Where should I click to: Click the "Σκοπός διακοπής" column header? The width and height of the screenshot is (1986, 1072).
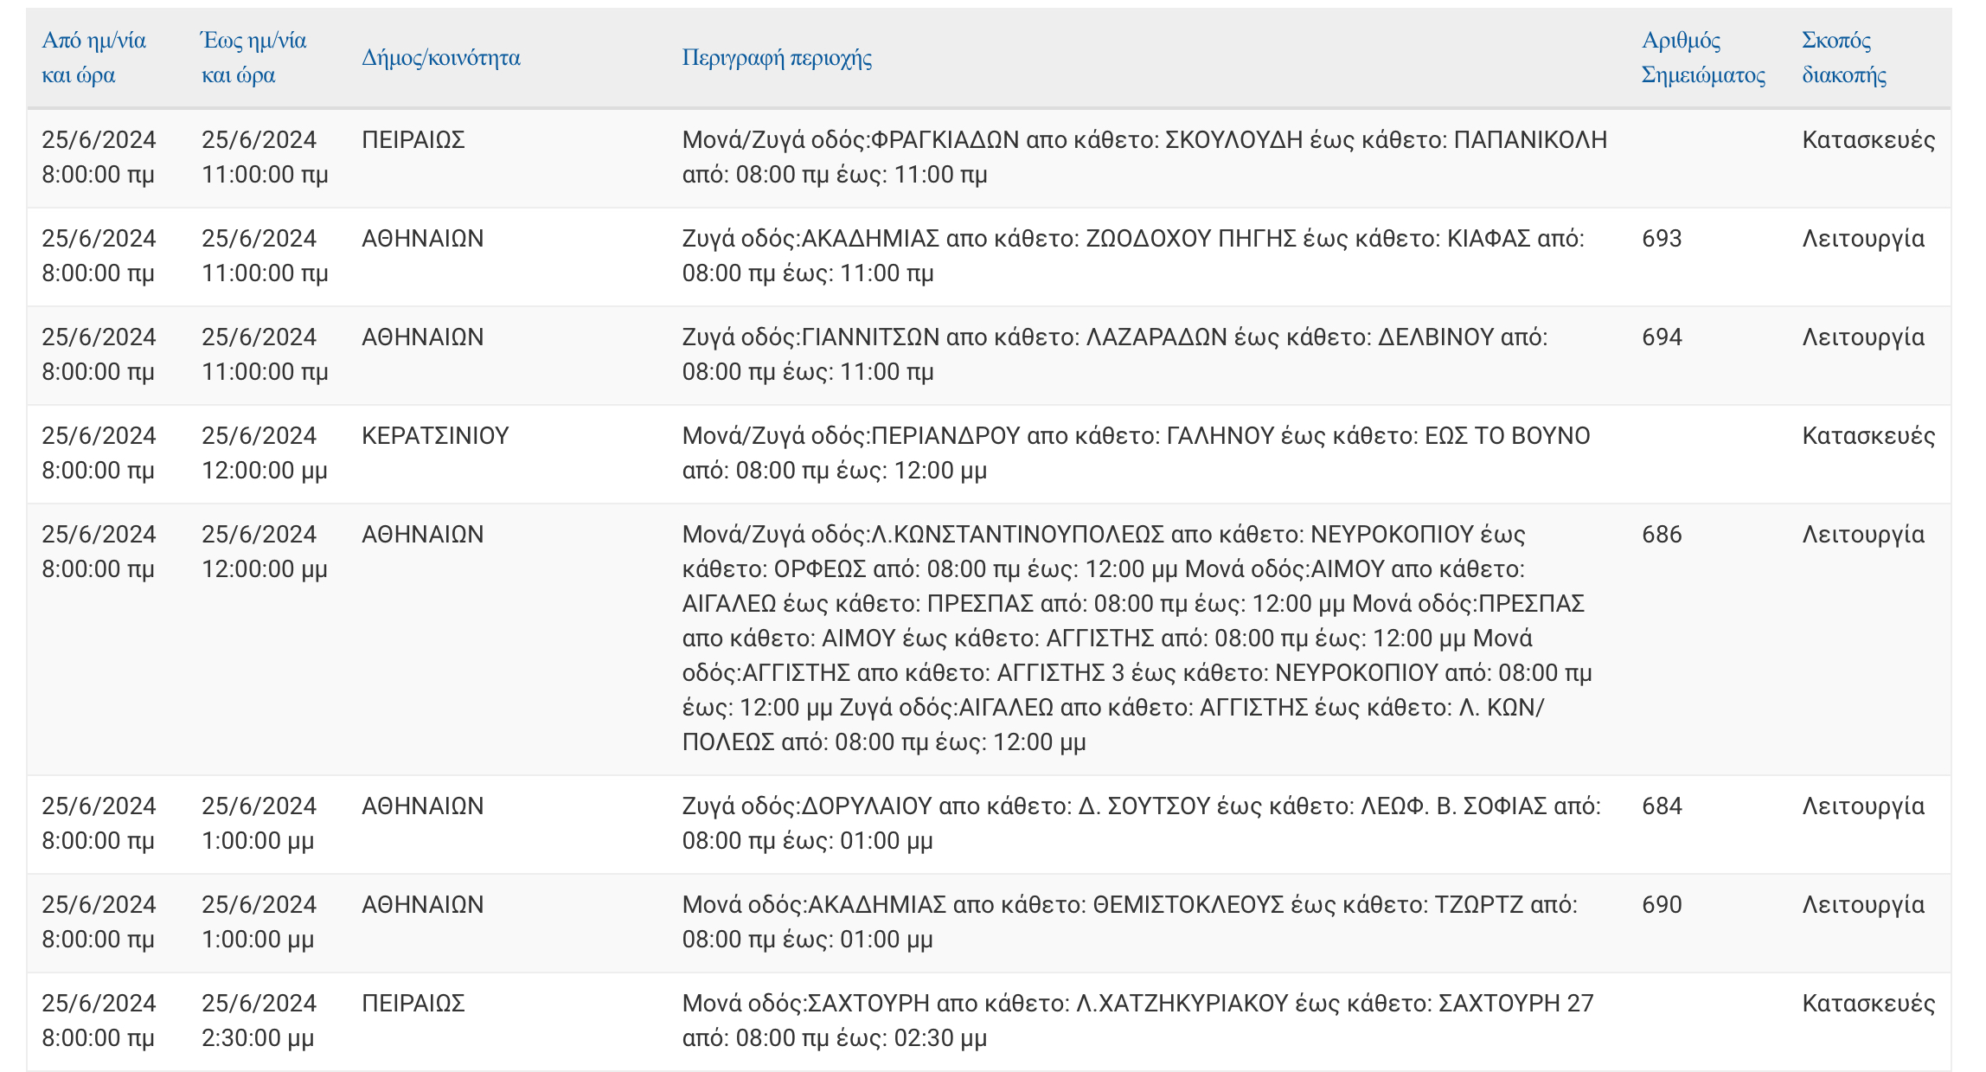coord(1843,57)
